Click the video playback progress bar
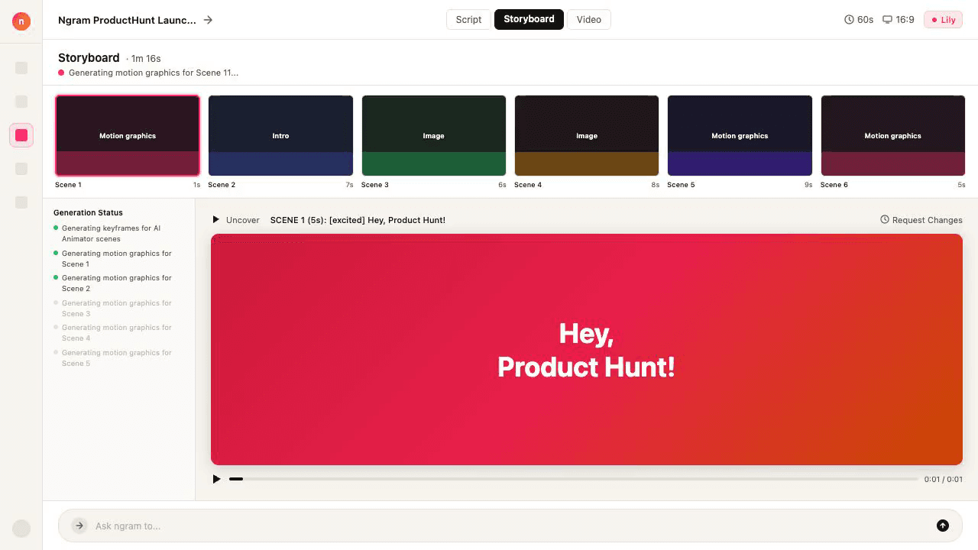The width and height of the screenshot is (978, 550). coord(573,479)
